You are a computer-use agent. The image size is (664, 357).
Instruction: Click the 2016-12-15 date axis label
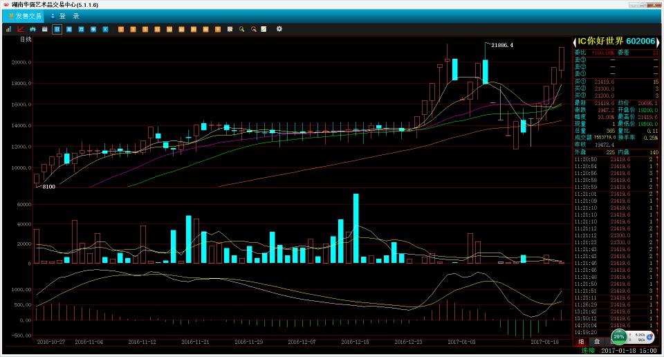355,342
